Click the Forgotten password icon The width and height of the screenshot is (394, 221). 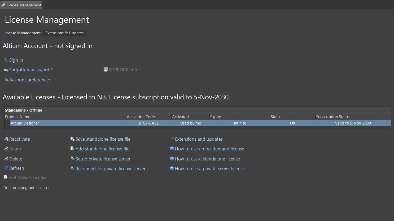pos(6,70)
